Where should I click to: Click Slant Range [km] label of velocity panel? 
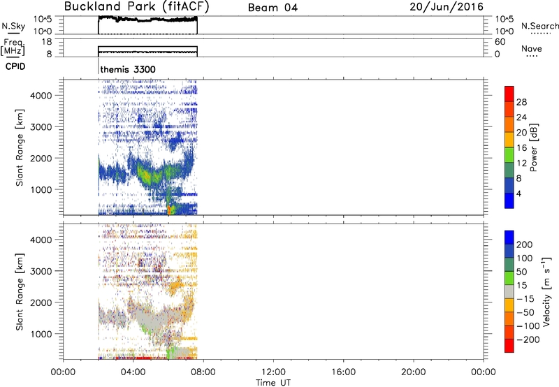click(20, 292)
